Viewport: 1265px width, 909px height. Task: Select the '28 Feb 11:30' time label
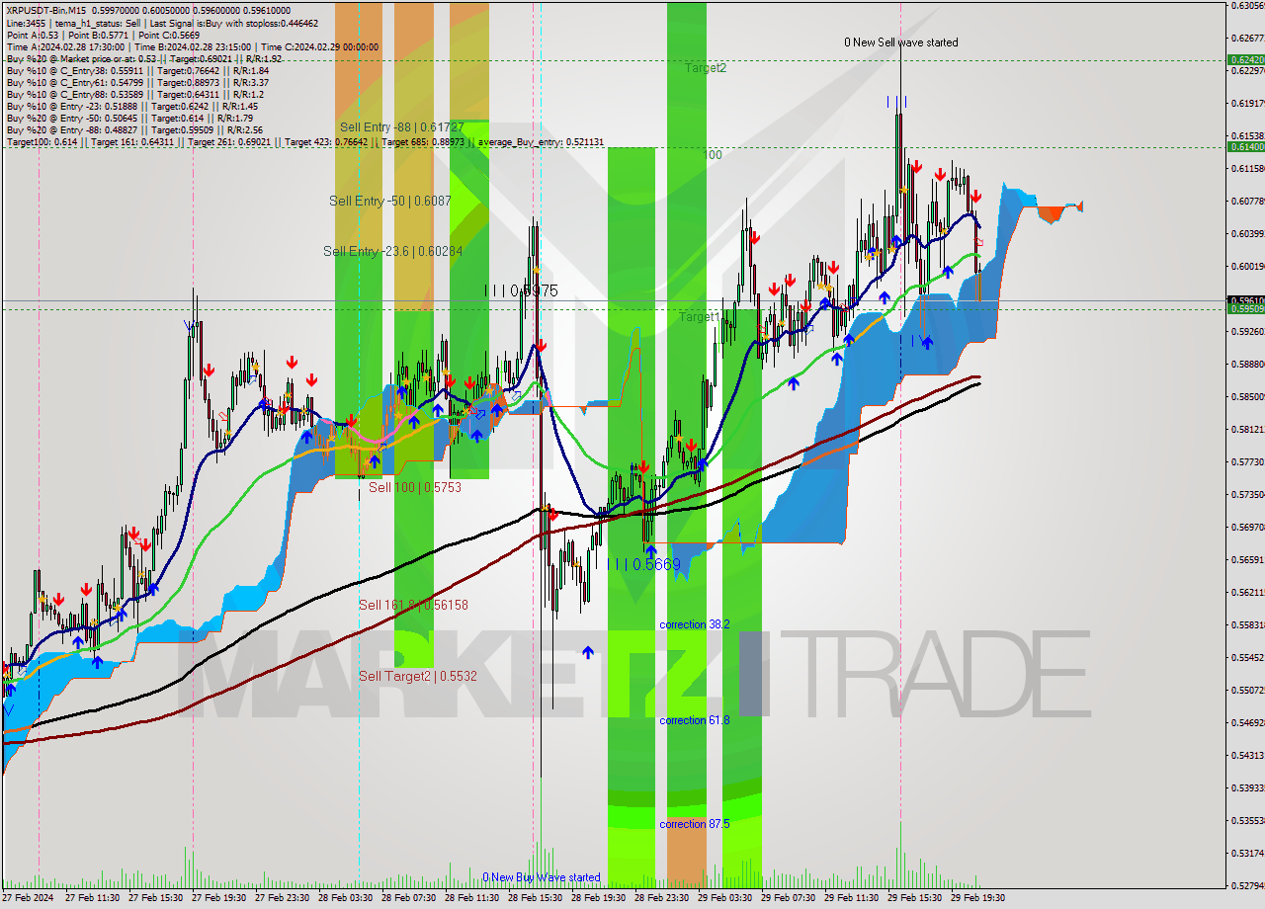click(471, 899)
